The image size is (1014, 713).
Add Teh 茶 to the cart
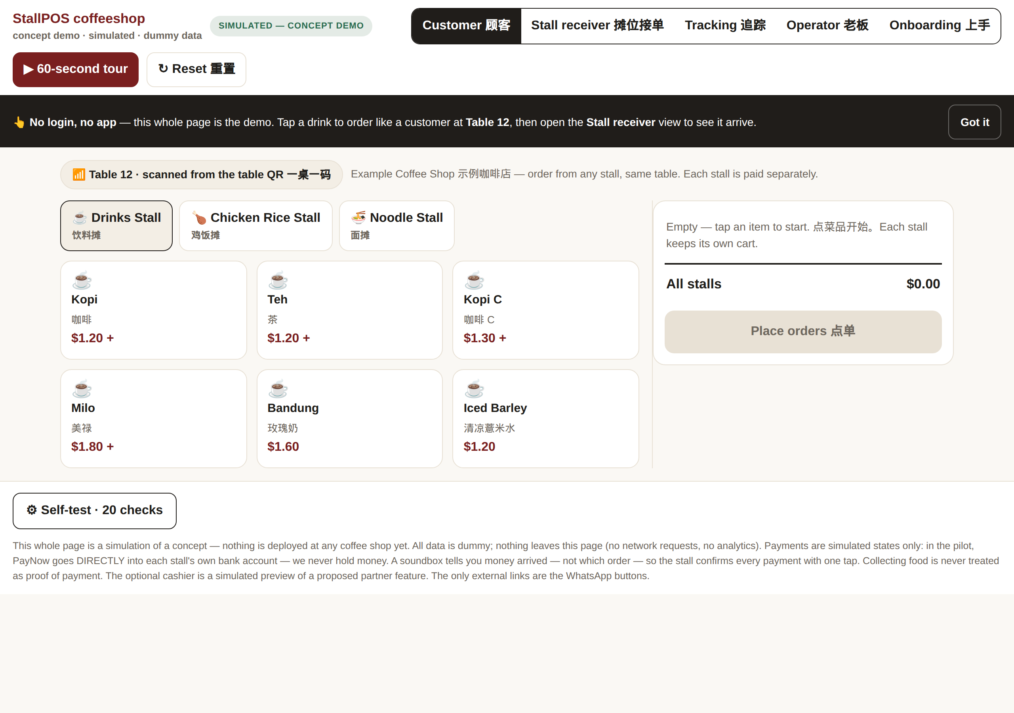click(x=350, y=310)
